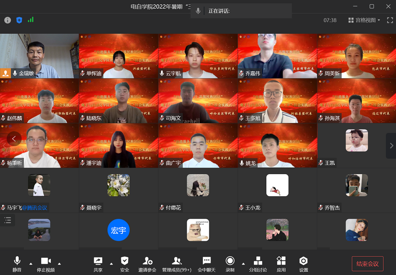396x275 pixels.
Task: Mute the microphone (静音)
Action: [17, 261]
